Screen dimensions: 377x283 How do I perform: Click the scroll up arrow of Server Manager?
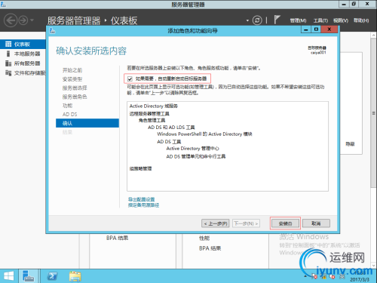click(373, 35)
